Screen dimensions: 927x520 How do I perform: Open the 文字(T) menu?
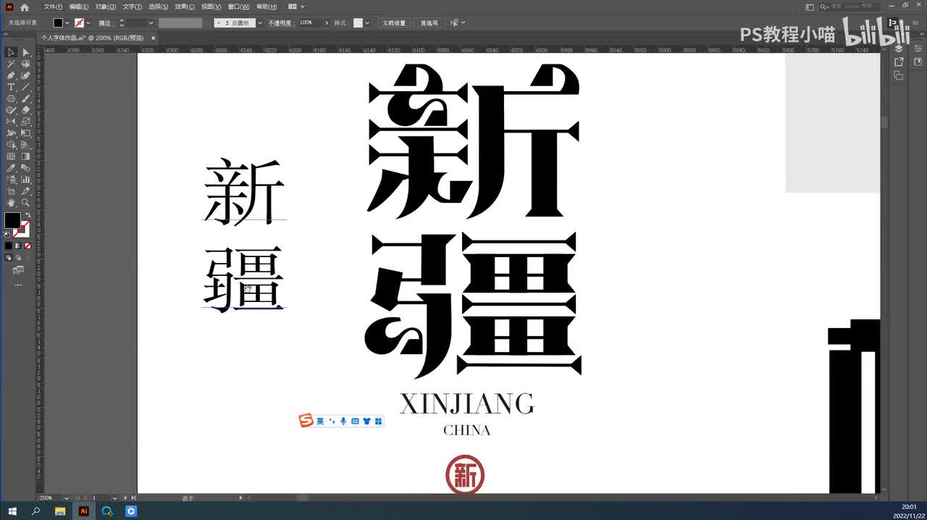click(x=133, y=7)
